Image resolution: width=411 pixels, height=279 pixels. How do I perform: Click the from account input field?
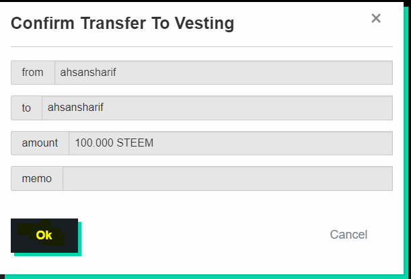(x=223, y=73)
